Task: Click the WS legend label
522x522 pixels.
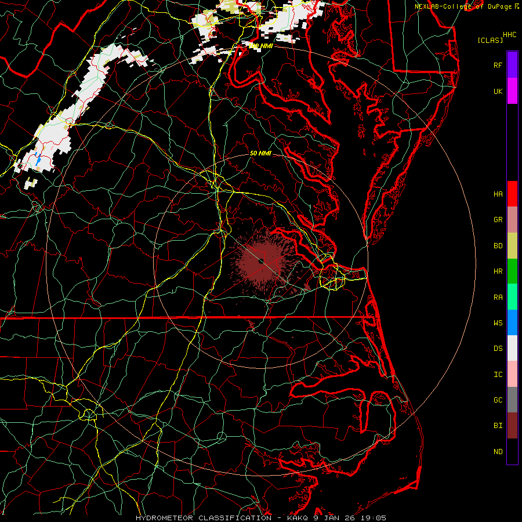Action: point(498,323)
